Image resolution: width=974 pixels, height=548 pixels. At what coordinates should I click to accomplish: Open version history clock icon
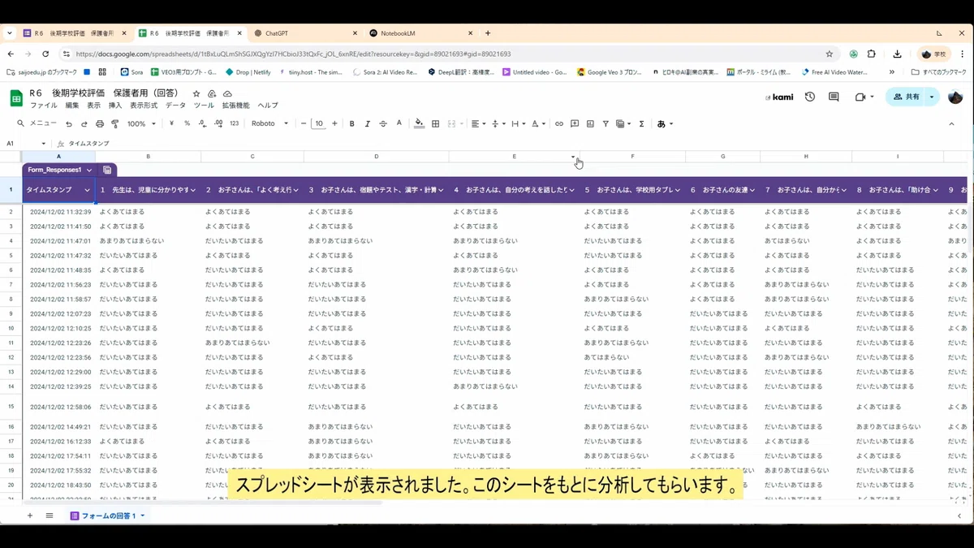coord(810,97)
